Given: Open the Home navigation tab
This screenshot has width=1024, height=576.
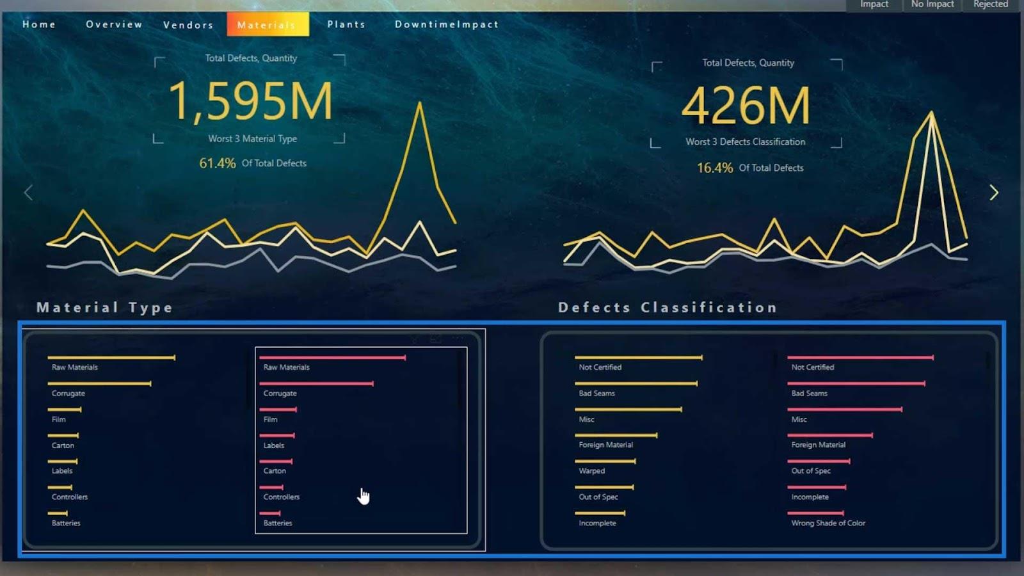Looking at the screenshot, I should point(39,24).
